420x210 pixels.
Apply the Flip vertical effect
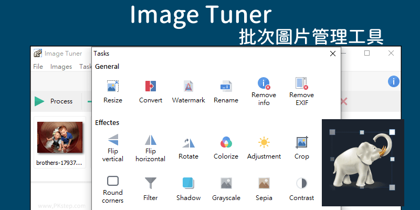(x=113, y=148)
